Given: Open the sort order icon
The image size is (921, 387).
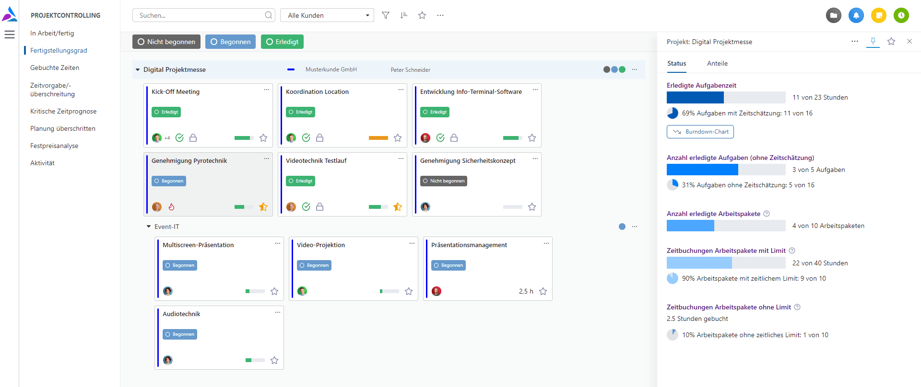Looking at the screenshot, I should point(403,15).
